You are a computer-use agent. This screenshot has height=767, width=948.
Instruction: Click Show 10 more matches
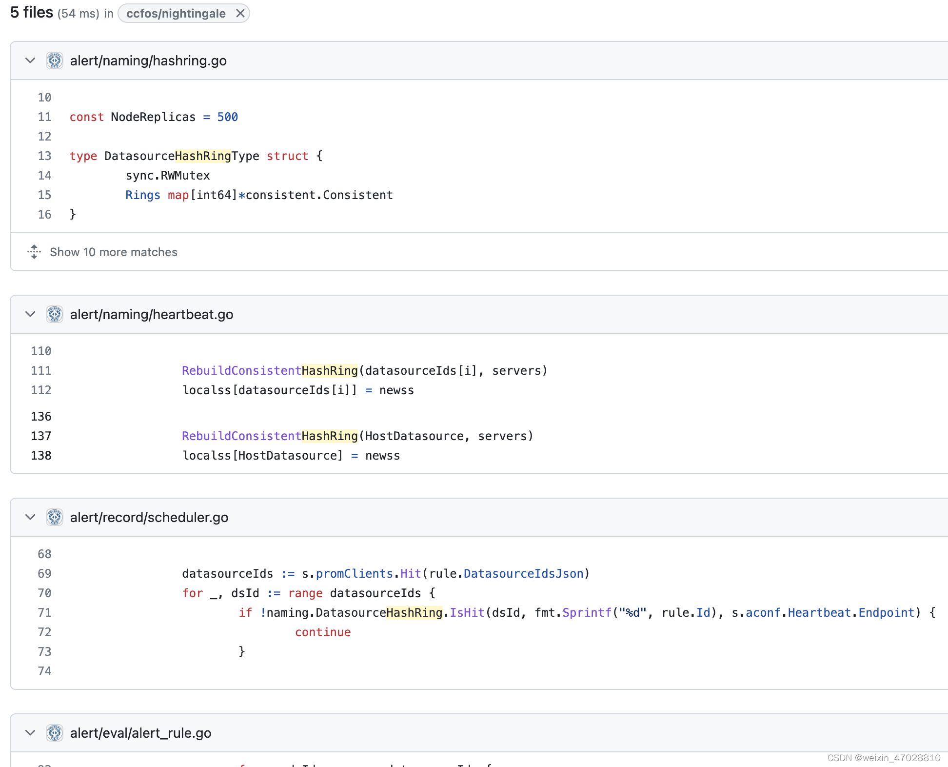114,252
